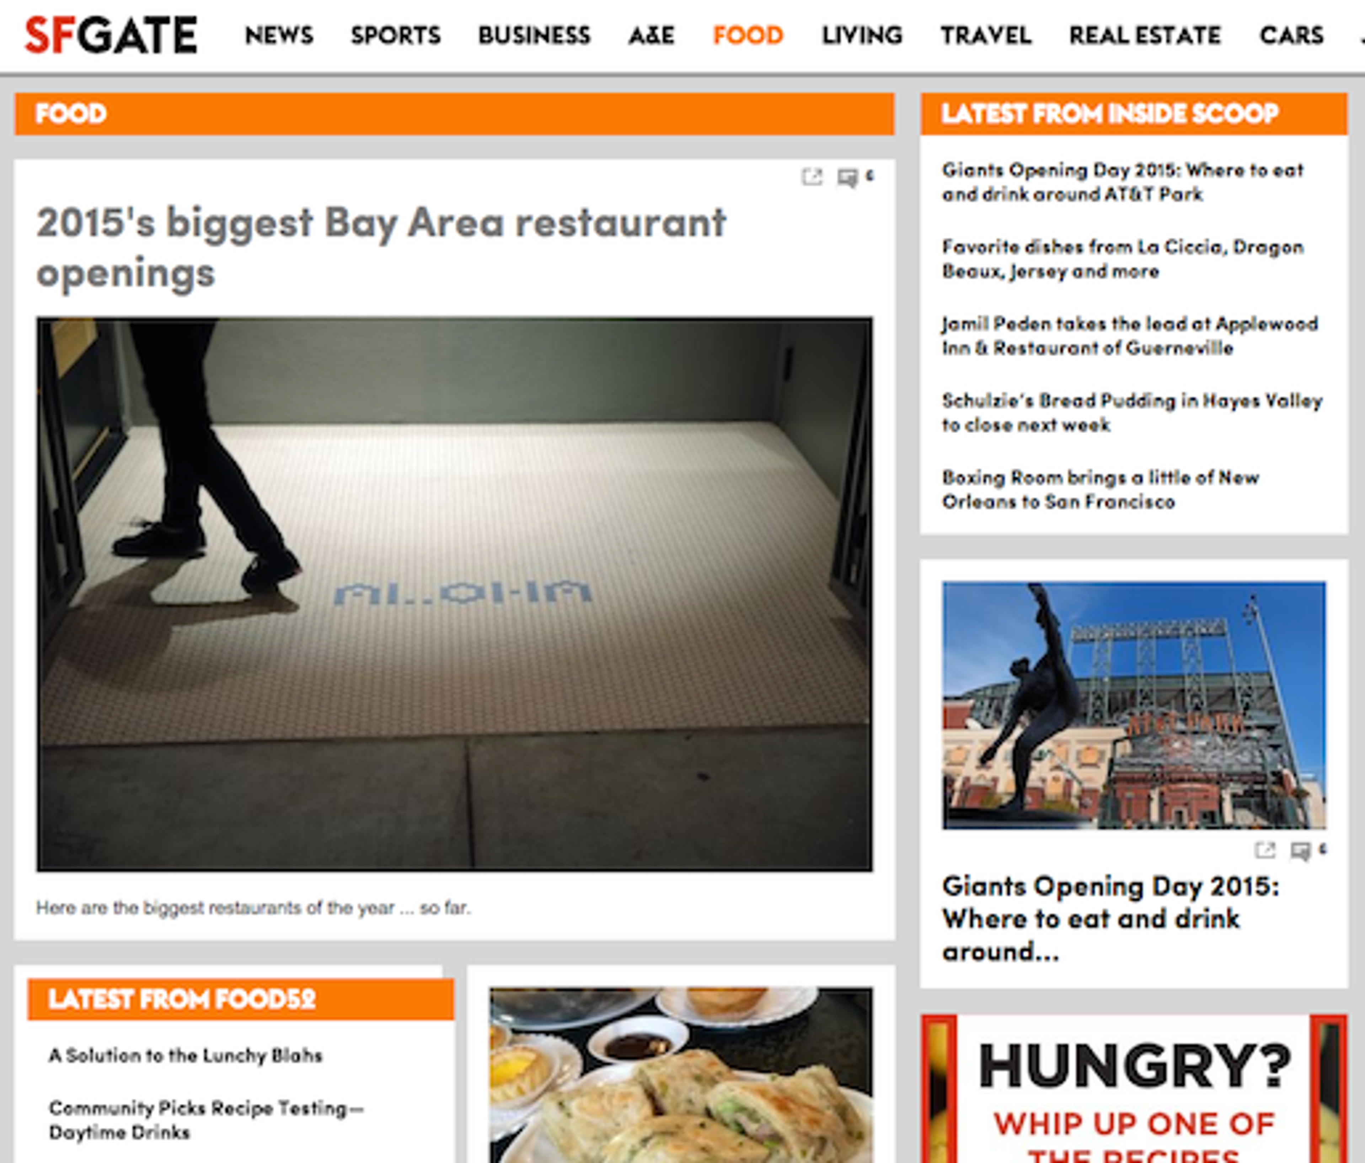Viewport: 1365px width, 1163px height.
Task: Click A Solution to the Lunchy Blahs
Action: [x=185, y=1056]
